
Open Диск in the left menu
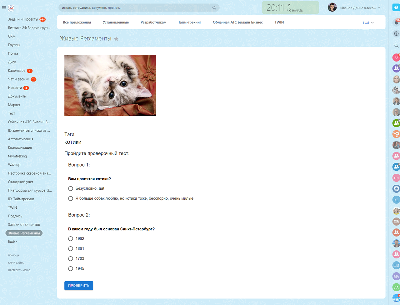12,62
